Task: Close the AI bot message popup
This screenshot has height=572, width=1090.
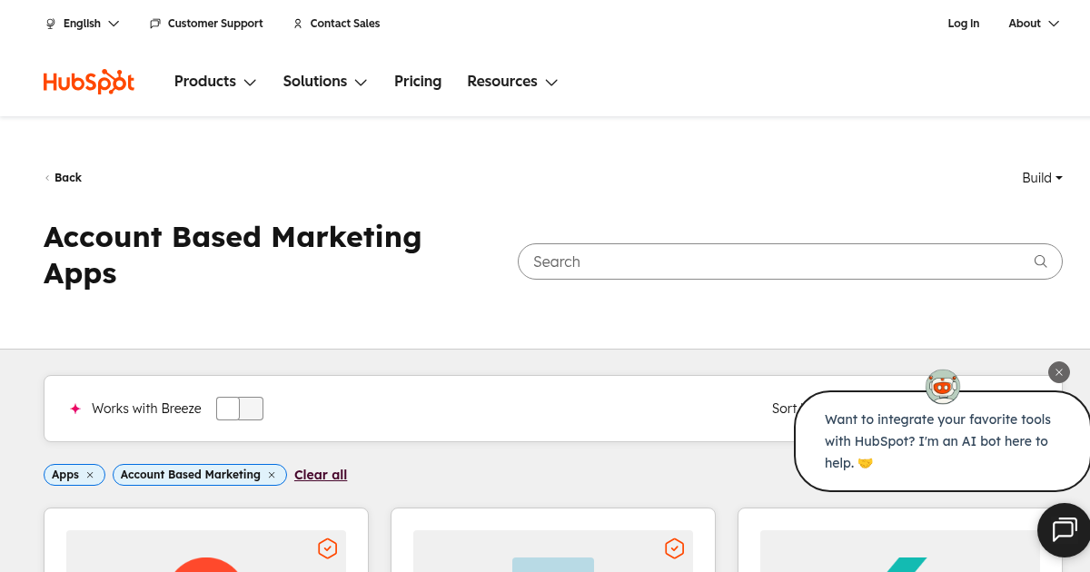Action: (1058, 372)
